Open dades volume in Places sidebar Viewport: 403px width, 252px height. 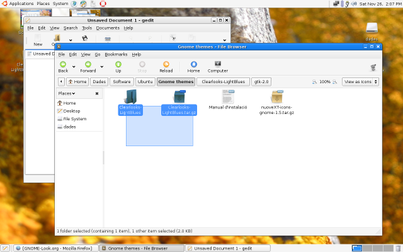coord(66,127)
